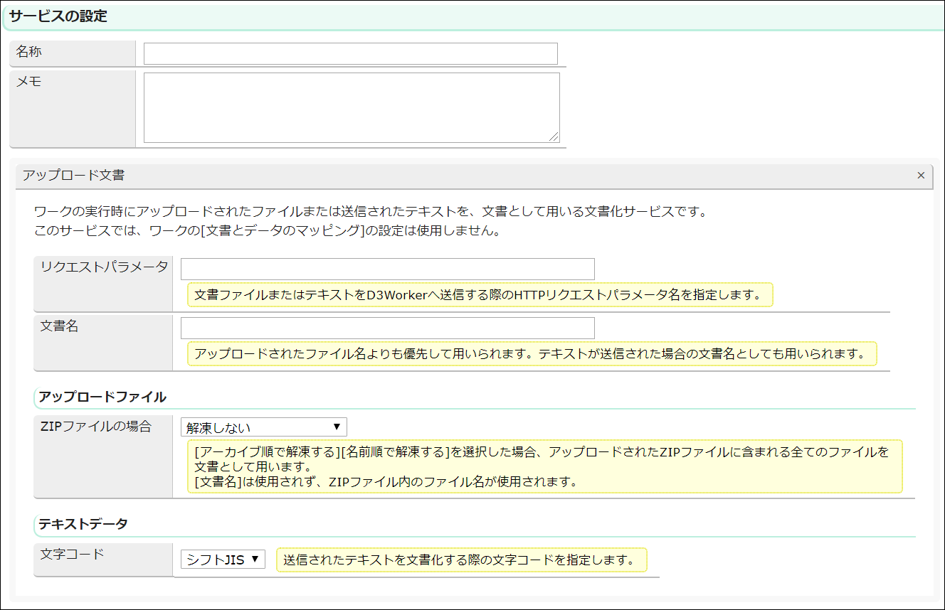
Task: Dismiss the アップロード文書 panel with the × button
Action: (920, 176)
